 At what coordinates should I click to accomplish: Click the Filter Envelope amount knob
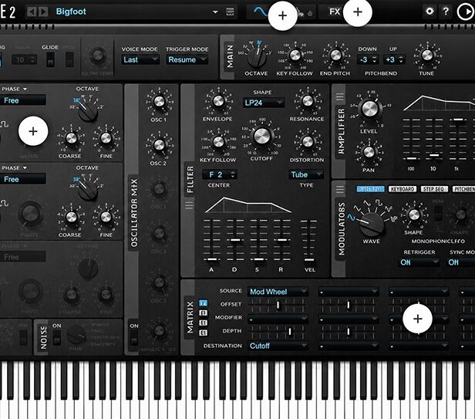[x=218, y=100]
